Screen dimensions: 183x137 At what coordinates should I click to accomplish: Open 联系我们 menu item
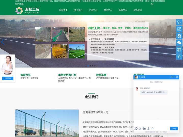click(x=138, y=10)
